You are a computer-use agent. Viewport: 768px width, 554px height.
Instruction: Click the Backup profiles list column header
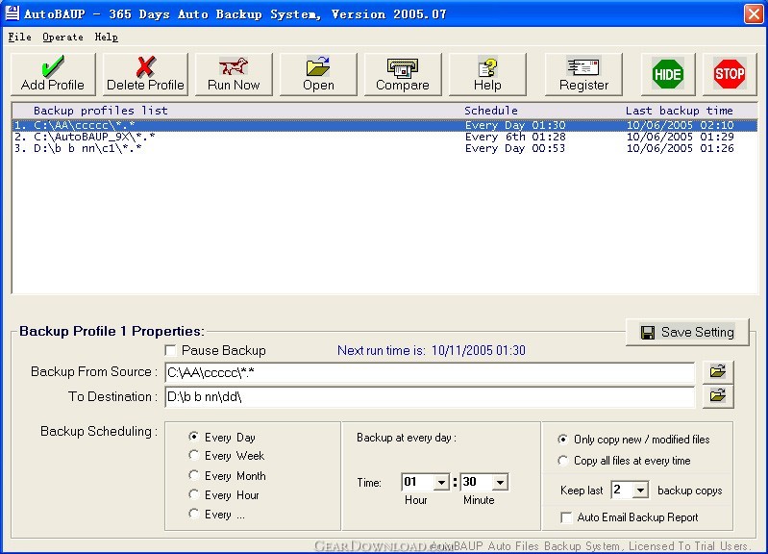coord(100,111)
